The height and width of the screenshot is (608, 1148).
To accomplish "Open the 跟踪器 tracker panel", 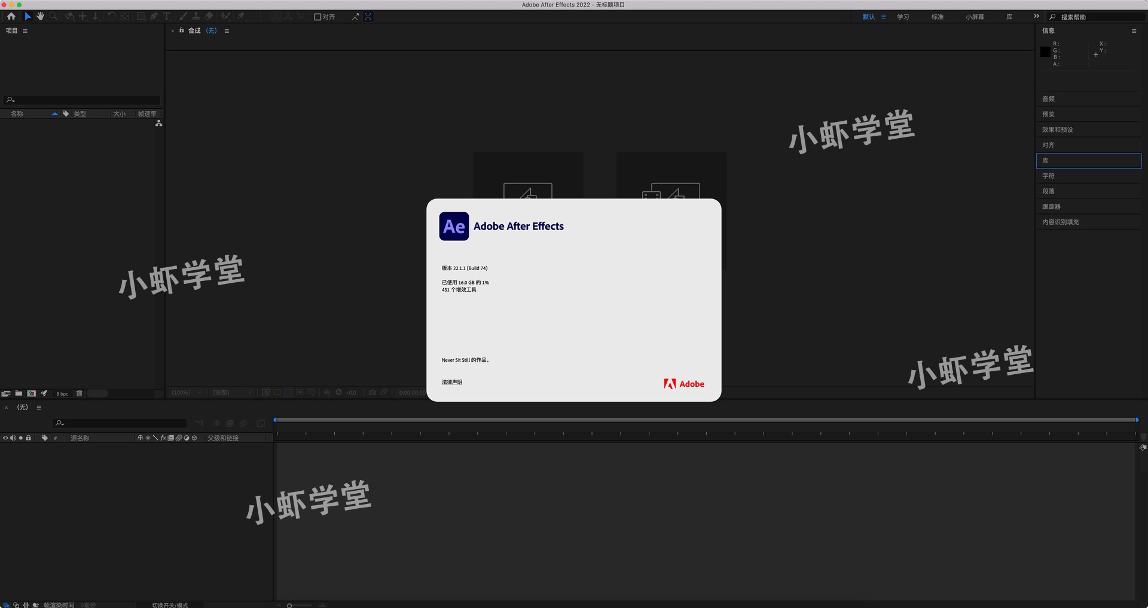I will (x=1088, y=207).
